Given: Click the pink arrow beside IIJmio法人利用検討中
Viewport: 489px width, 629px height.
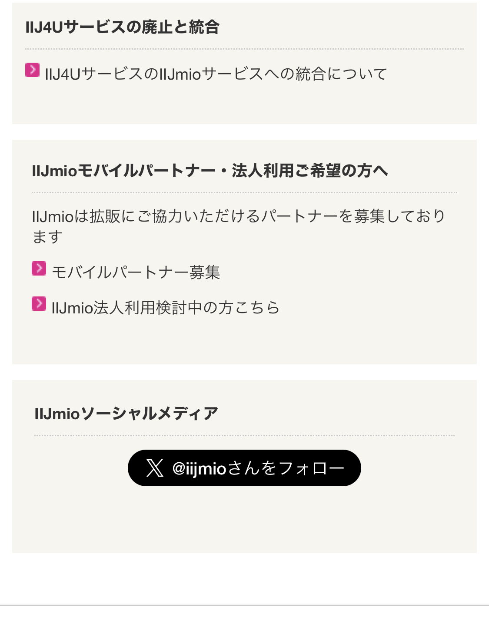Looking at the screenshot, I should 39,304.
